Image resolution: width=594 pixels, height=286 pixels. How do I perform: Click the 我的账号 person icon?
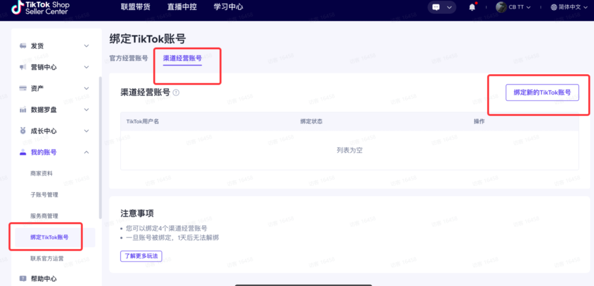click(x=23, y=152)
